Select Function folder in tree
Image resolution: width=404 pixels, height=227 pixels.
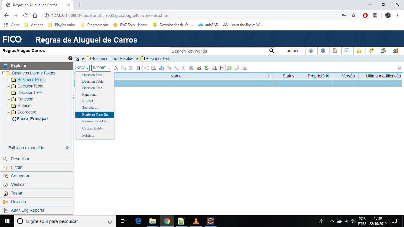pyautogui.click(x=25, y=99)
